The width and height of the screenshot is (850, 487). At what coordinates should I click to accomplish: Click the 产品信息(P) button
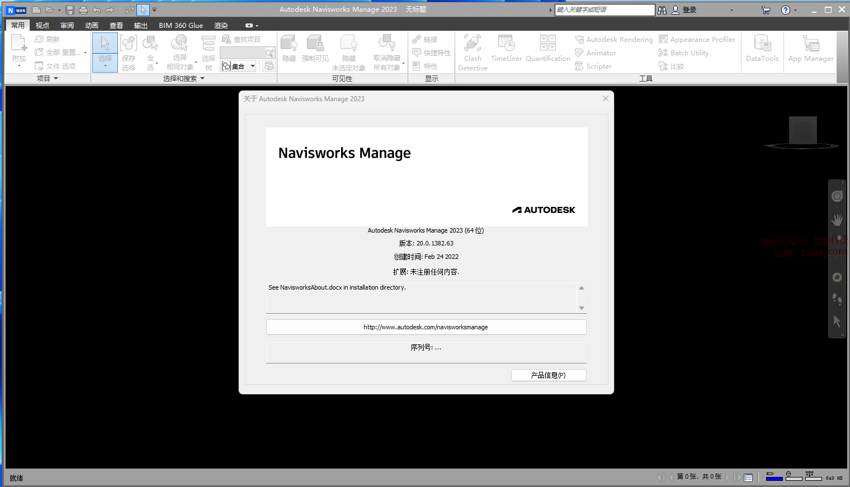pyautogui.click(x=548, y=375)
